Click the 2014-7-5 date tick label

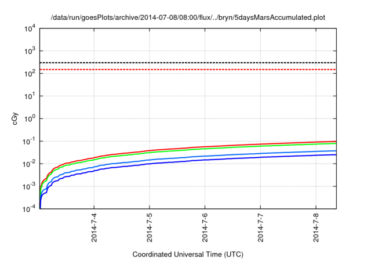pyautogui.click(x=150, y=228)
